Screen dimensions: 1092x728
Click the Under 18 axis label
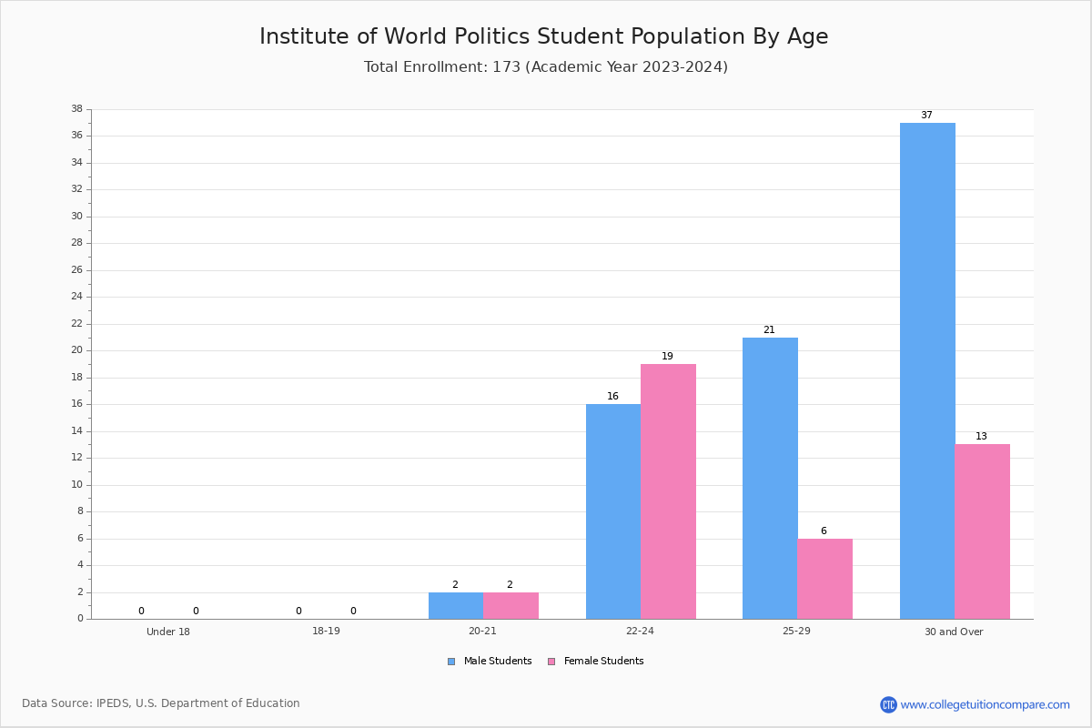pyautogui.click(x=168, y=632)
